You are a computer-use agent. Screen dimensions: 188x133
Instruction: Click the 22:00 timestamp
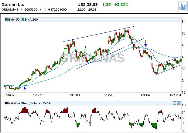(x=81, y=10)
